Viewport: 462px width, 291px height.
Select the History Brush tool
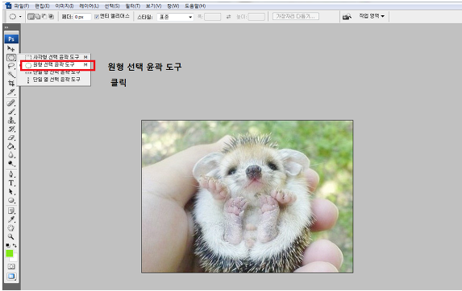11,129
